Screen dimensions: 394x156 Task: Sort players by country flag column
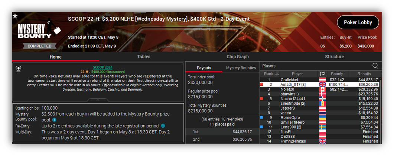(x=322, y=74)
